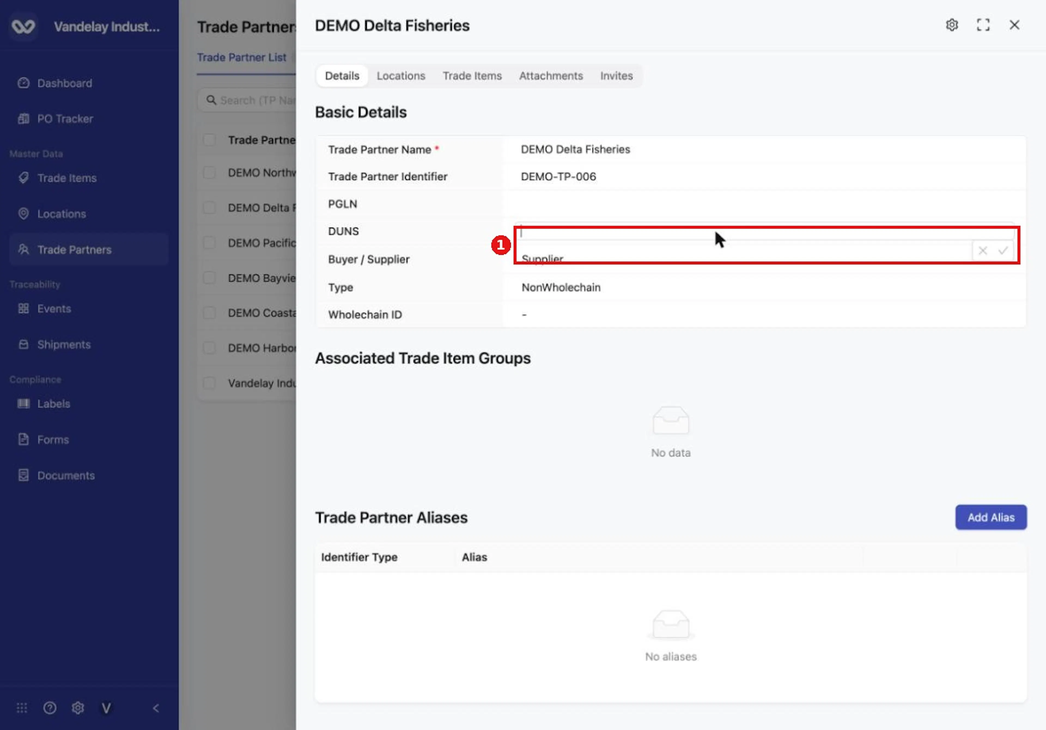Image resolution: width=1046 pixels, height=730 pixels.
Task: Cancel DUNS edit with X icon
Action: click(983, 251)
